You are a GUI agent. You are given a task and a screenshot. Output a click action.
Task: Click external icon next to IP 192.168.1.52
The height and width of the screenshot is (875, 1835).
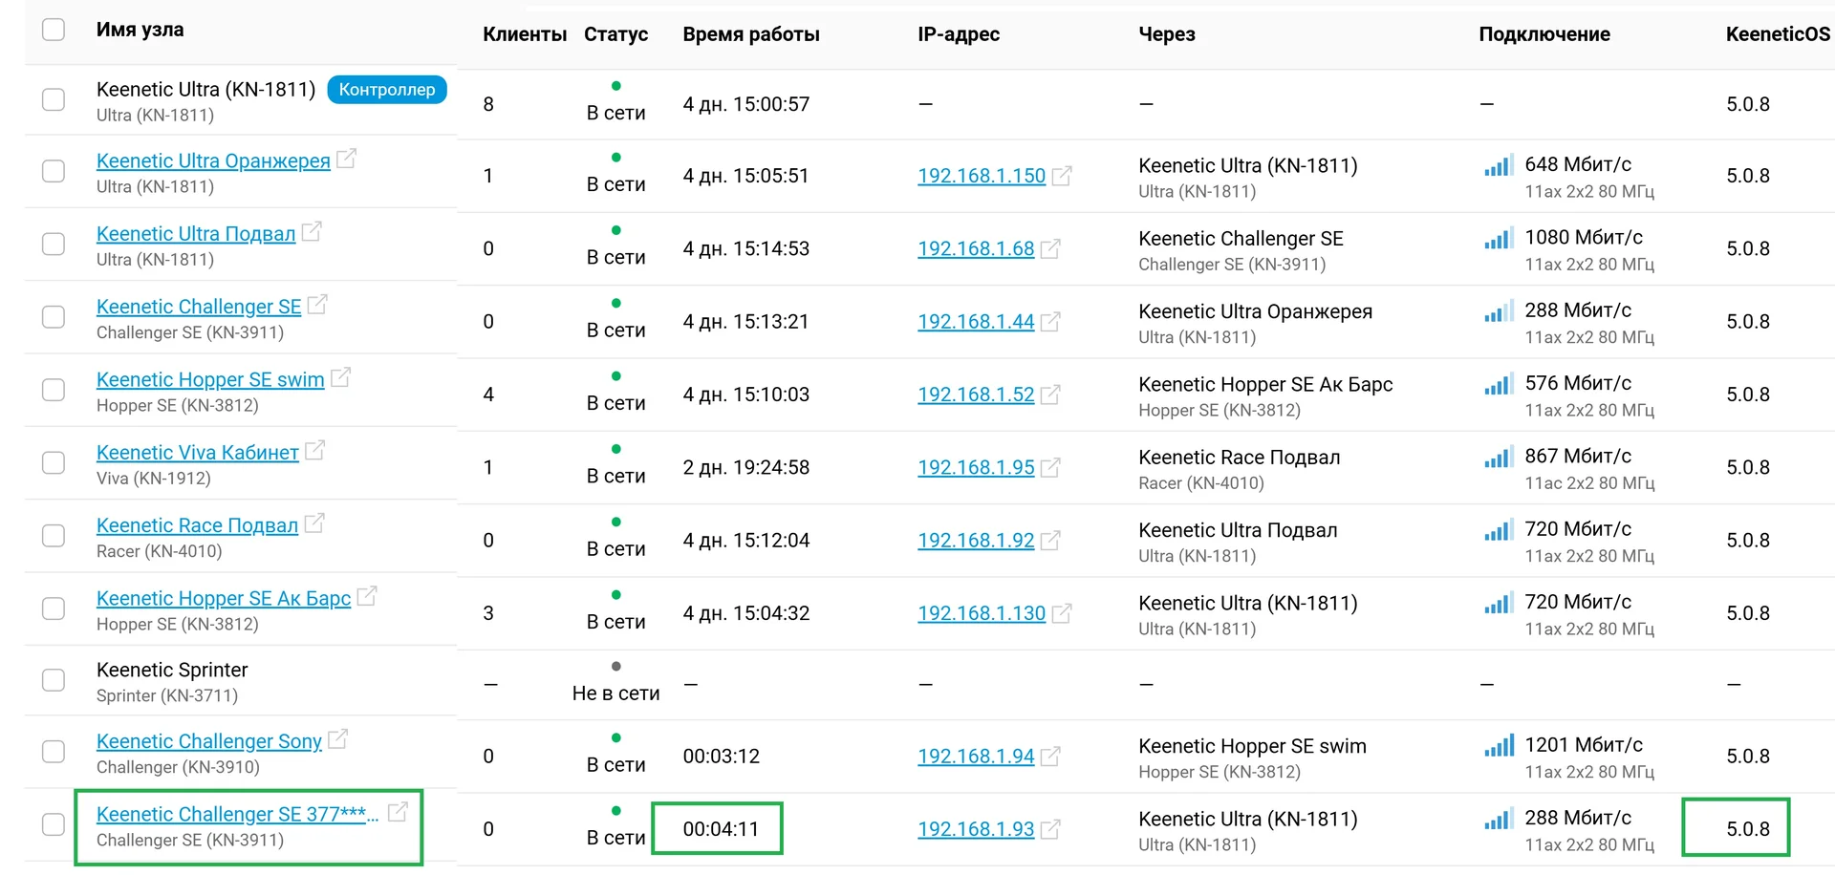click(1050, 395)
